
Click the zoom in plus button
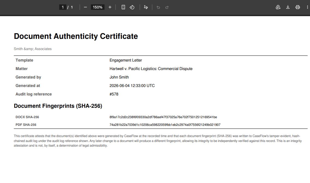pyautogui.click(x=110, y=7)
